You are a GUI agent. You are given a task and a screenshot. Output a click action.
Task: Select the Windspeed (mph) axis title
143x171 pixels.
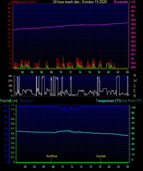pos(23,2)
